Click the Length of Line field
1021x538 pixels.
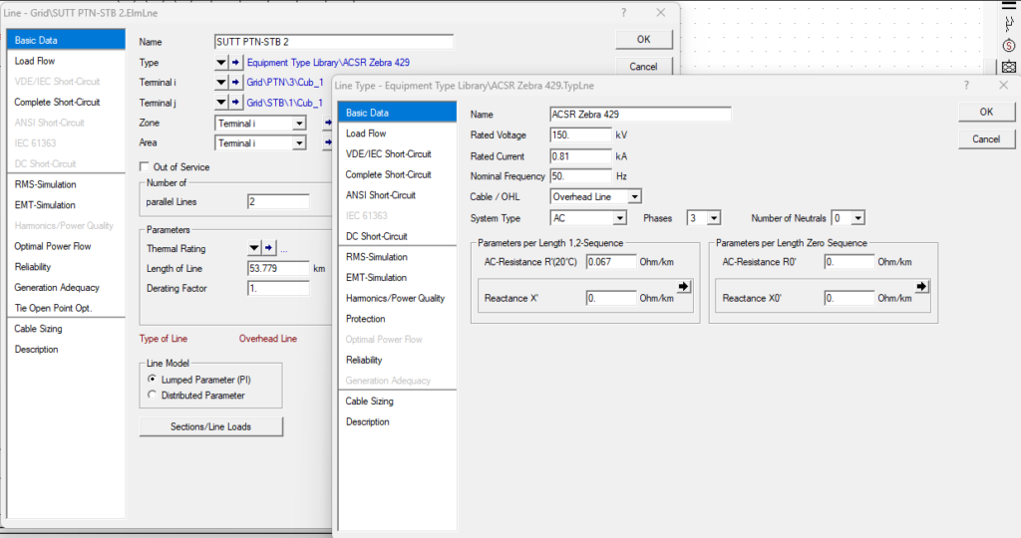[x=278, y=269]
